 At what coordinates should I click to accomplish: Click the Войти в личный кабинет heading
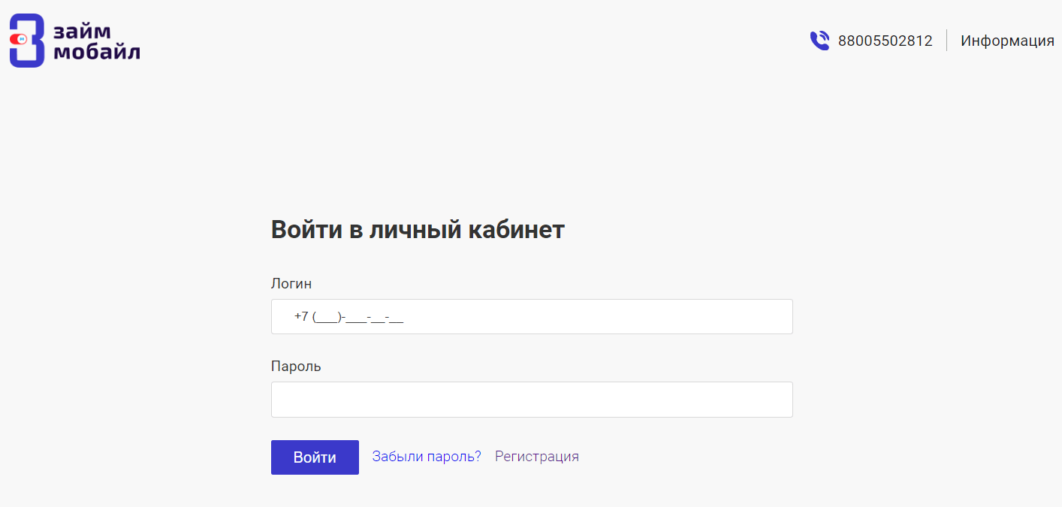tap(418, 230)
